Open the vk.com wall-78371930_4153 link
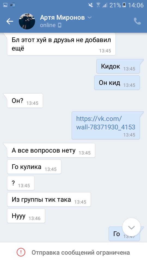This screenshot has width=147, height=262. point(106,123)
